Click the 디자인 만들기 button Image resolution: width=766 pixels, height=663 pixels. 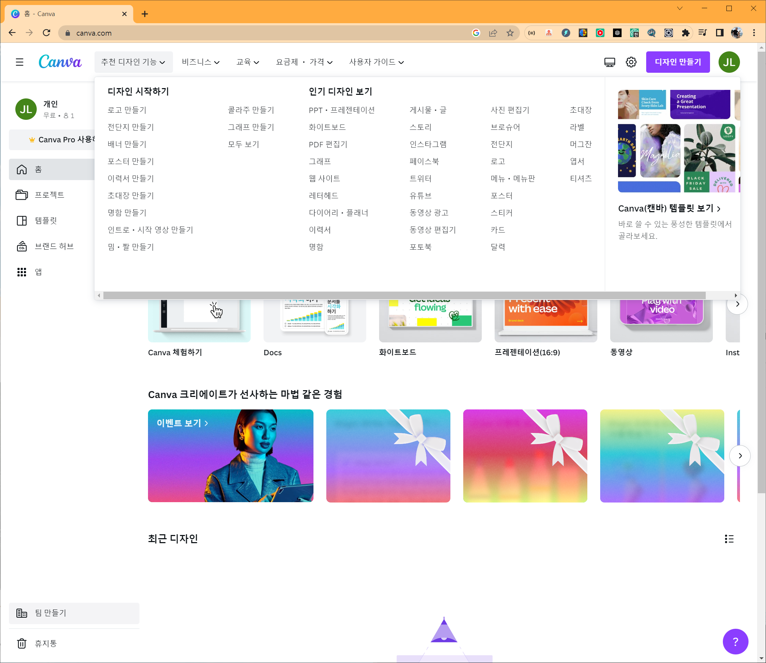[678, 62]
